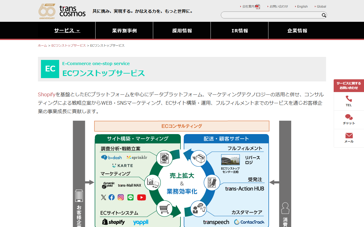Viewport: 364px width, 227px height.
Task: Click the delivery box icon
Action: click(199, 158)
